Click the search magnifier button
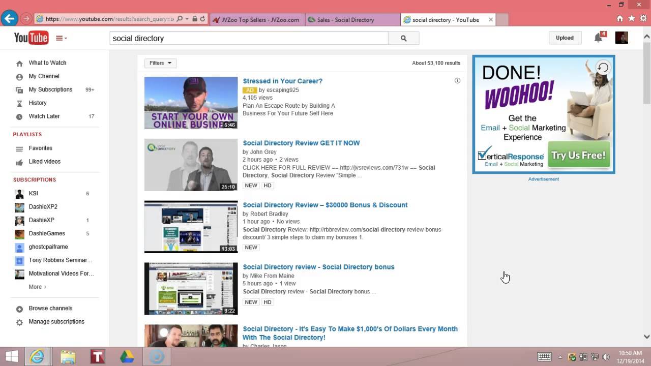The width and height of the screenshot is (651, 366). click(x=404, y=38)
